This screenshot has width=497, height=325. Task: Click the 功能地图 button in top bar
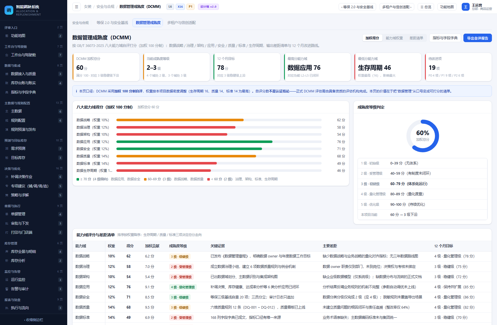click(447, 7)
